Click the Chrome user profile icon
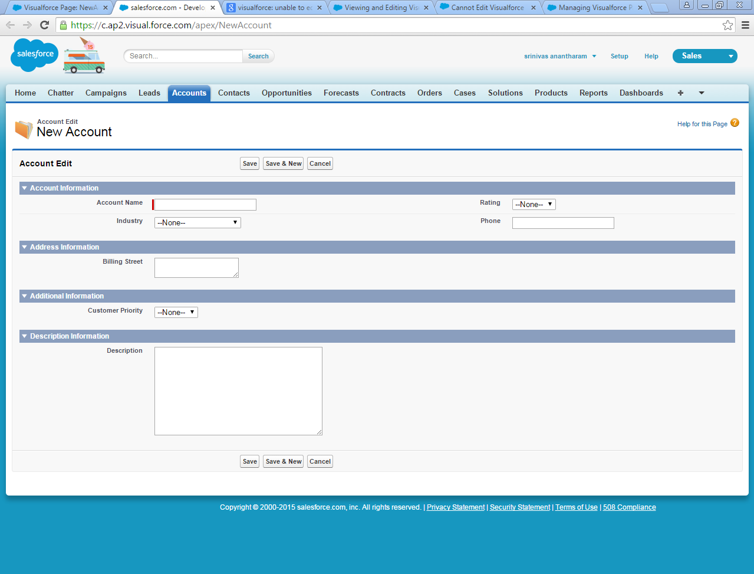The width and height of the screenshot is (754, 574). pos(687,5)
